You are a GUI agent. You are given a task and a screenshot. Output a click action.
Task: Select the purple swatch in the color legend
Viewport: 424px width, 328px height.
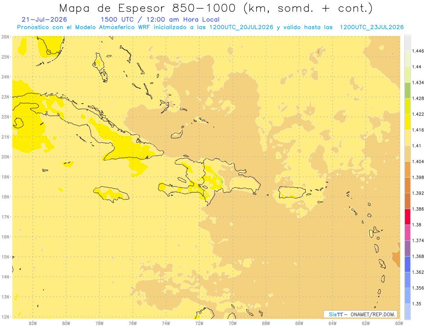(x=407, y=248)
